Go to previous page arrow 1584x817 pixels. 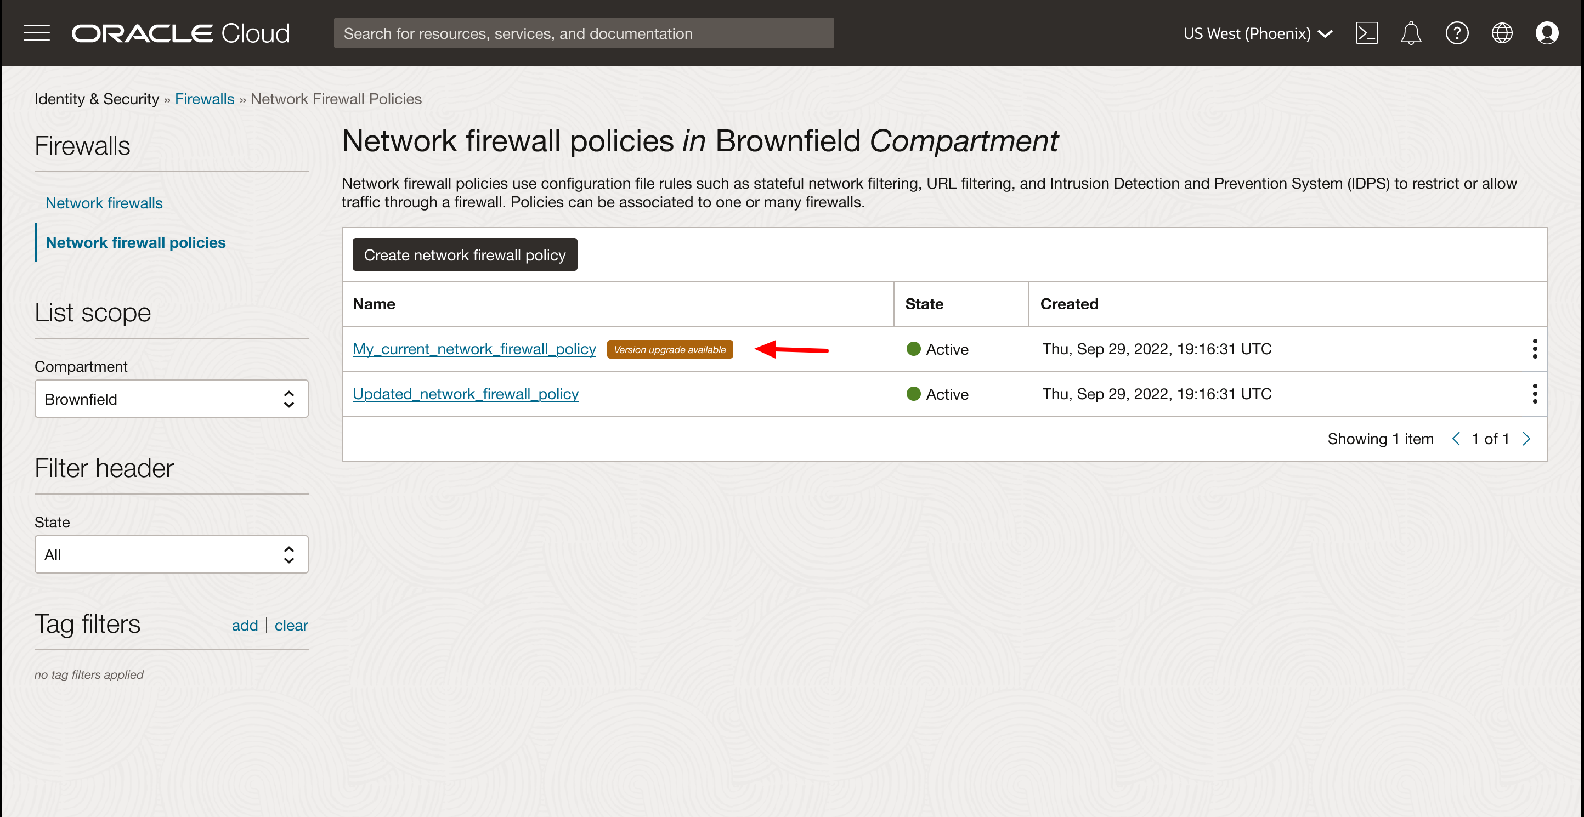[x=1456, y=439]
